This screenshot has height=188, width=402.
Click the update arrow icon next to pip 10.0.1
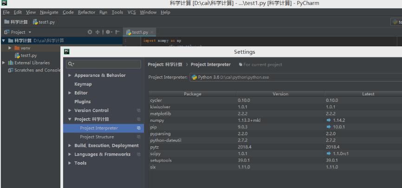(329, 127)
